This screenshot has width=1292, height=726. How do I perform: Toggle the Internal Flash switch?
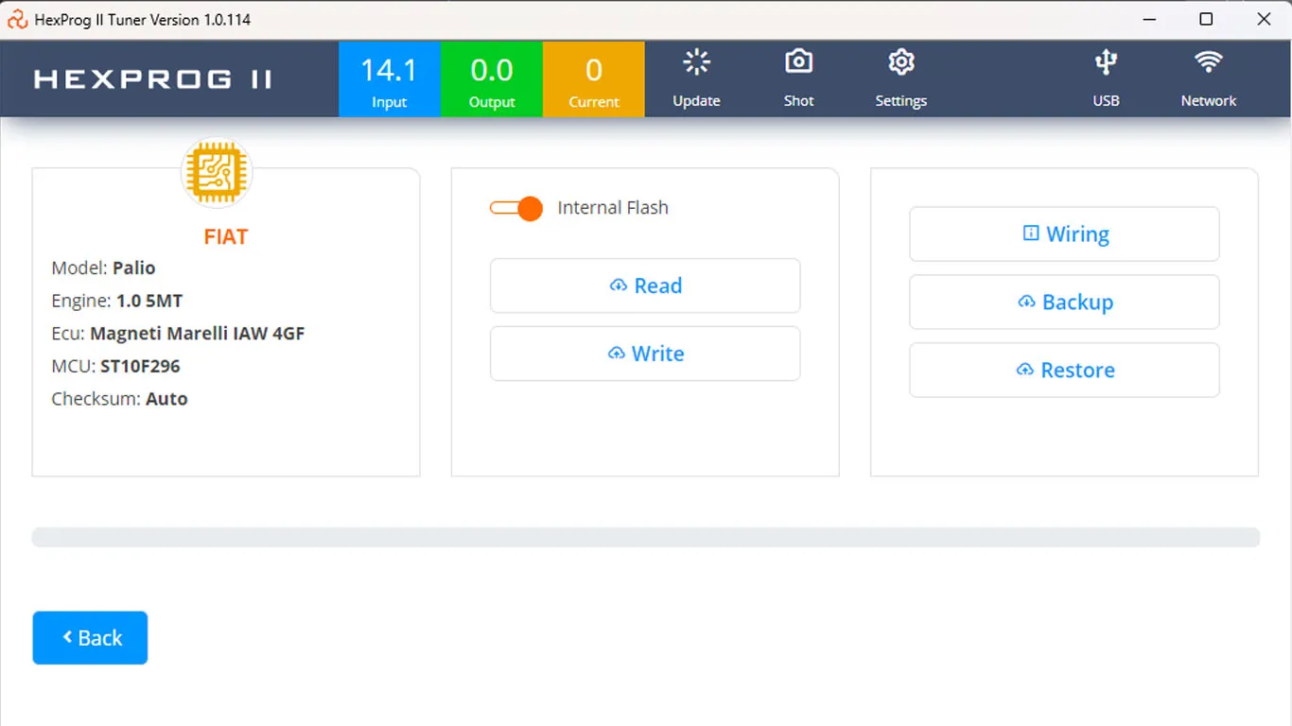(x=516, y=208)
